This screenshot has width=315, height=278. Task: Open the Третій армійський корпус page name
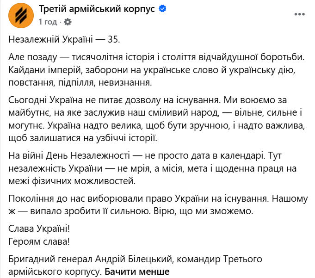tap(97, 9)
